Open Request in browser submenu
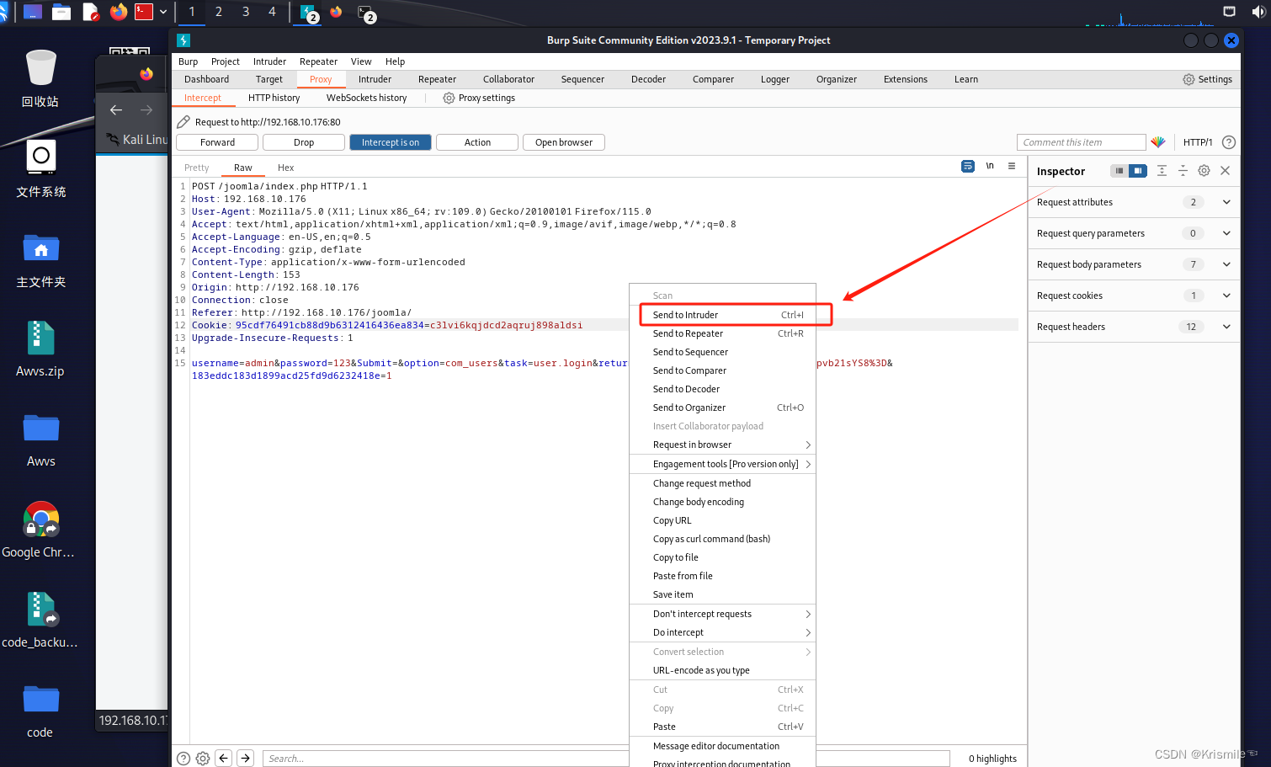 pos(723,445)
